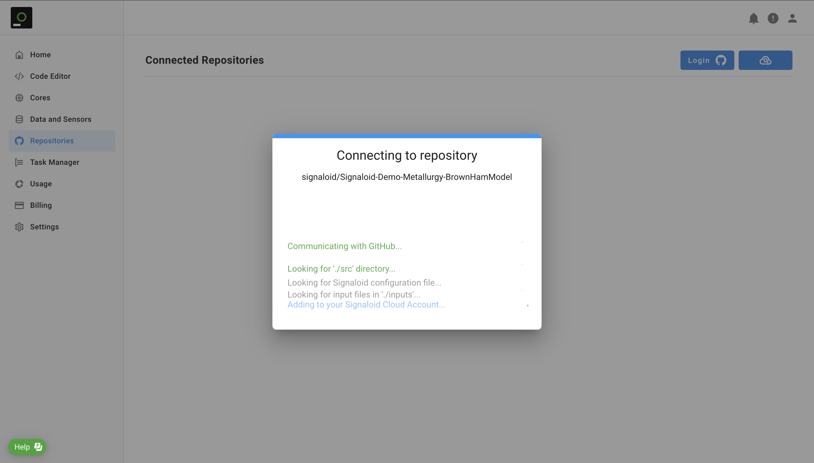Click the blue progress bar on dialog
The image size is (814, 463).
pos(407,136)
